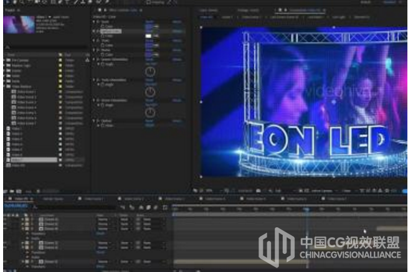408x272 pixels.
Task: Select the Zoom magnifier tool in top toolbar
Action: [x=22, y=2]
